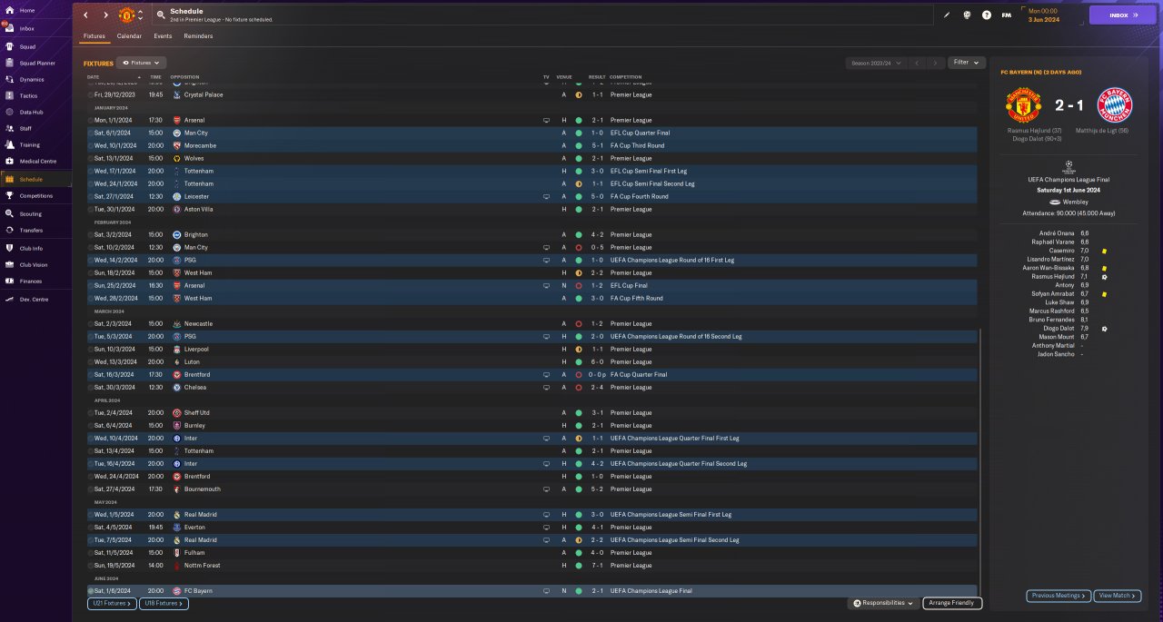Viewport: 1163px width, 622px height.
Task: Toggle selection circle for Crystal Palace 29/12/2023 fixture
Action: tap(91, 94)
